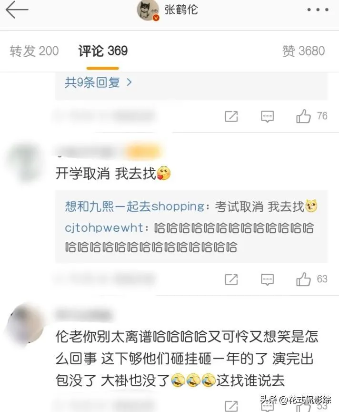The height and width of the screenshot is (412, 339).
Task: Like the comment with 53 likes
Action: 303,407
